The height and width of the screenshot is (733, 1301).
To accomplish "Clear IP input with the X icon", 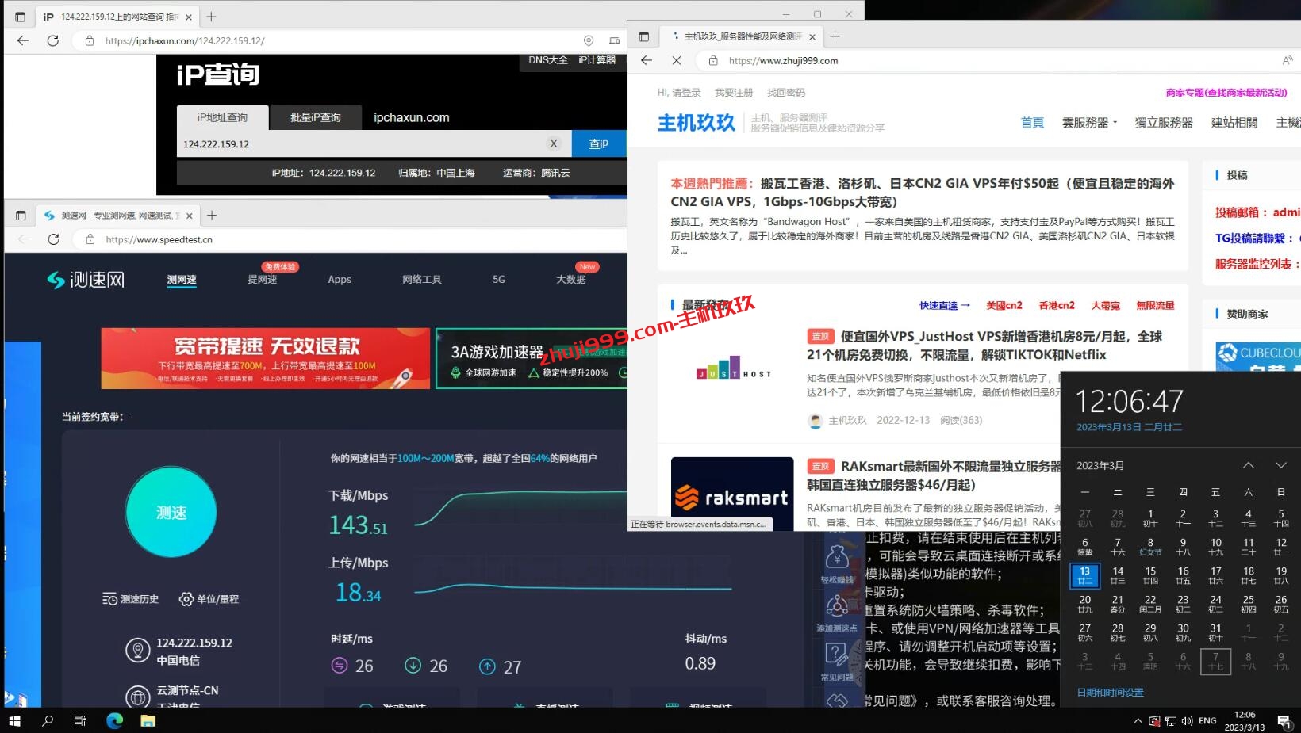I will (x=554, y=143).
